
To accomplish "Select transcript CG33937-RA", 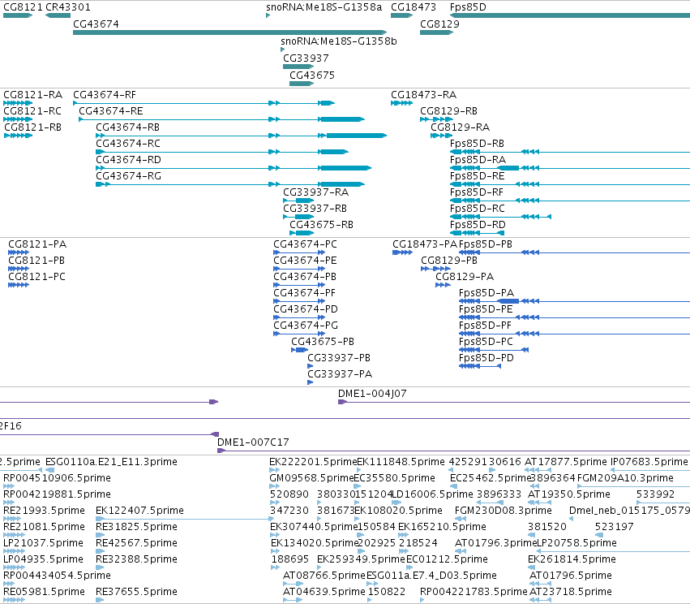I will 315,193.
